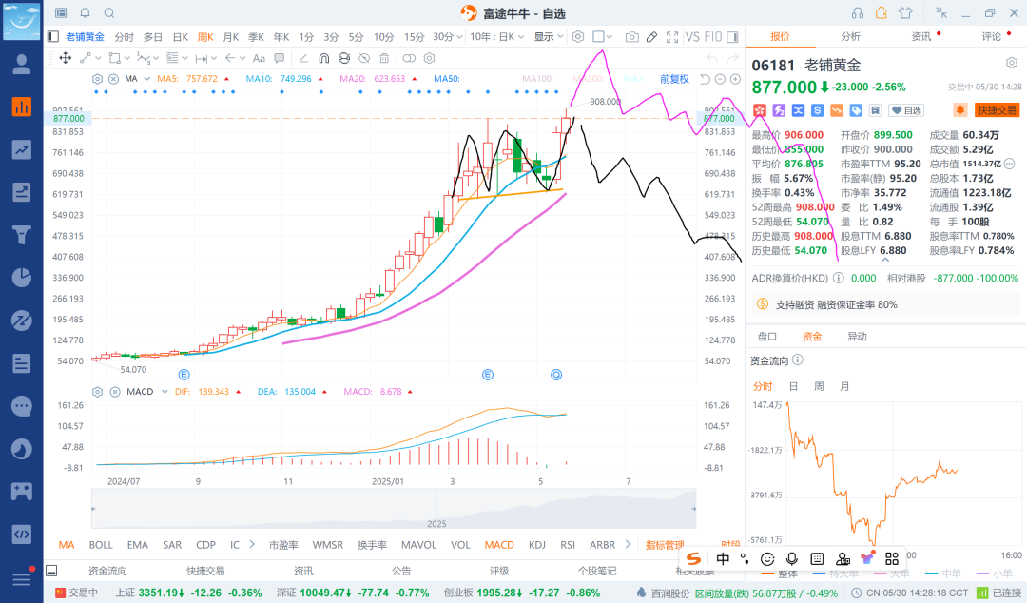Click the 快捷交易 quick trade button

pyautogui.click(x=998, y=110)
